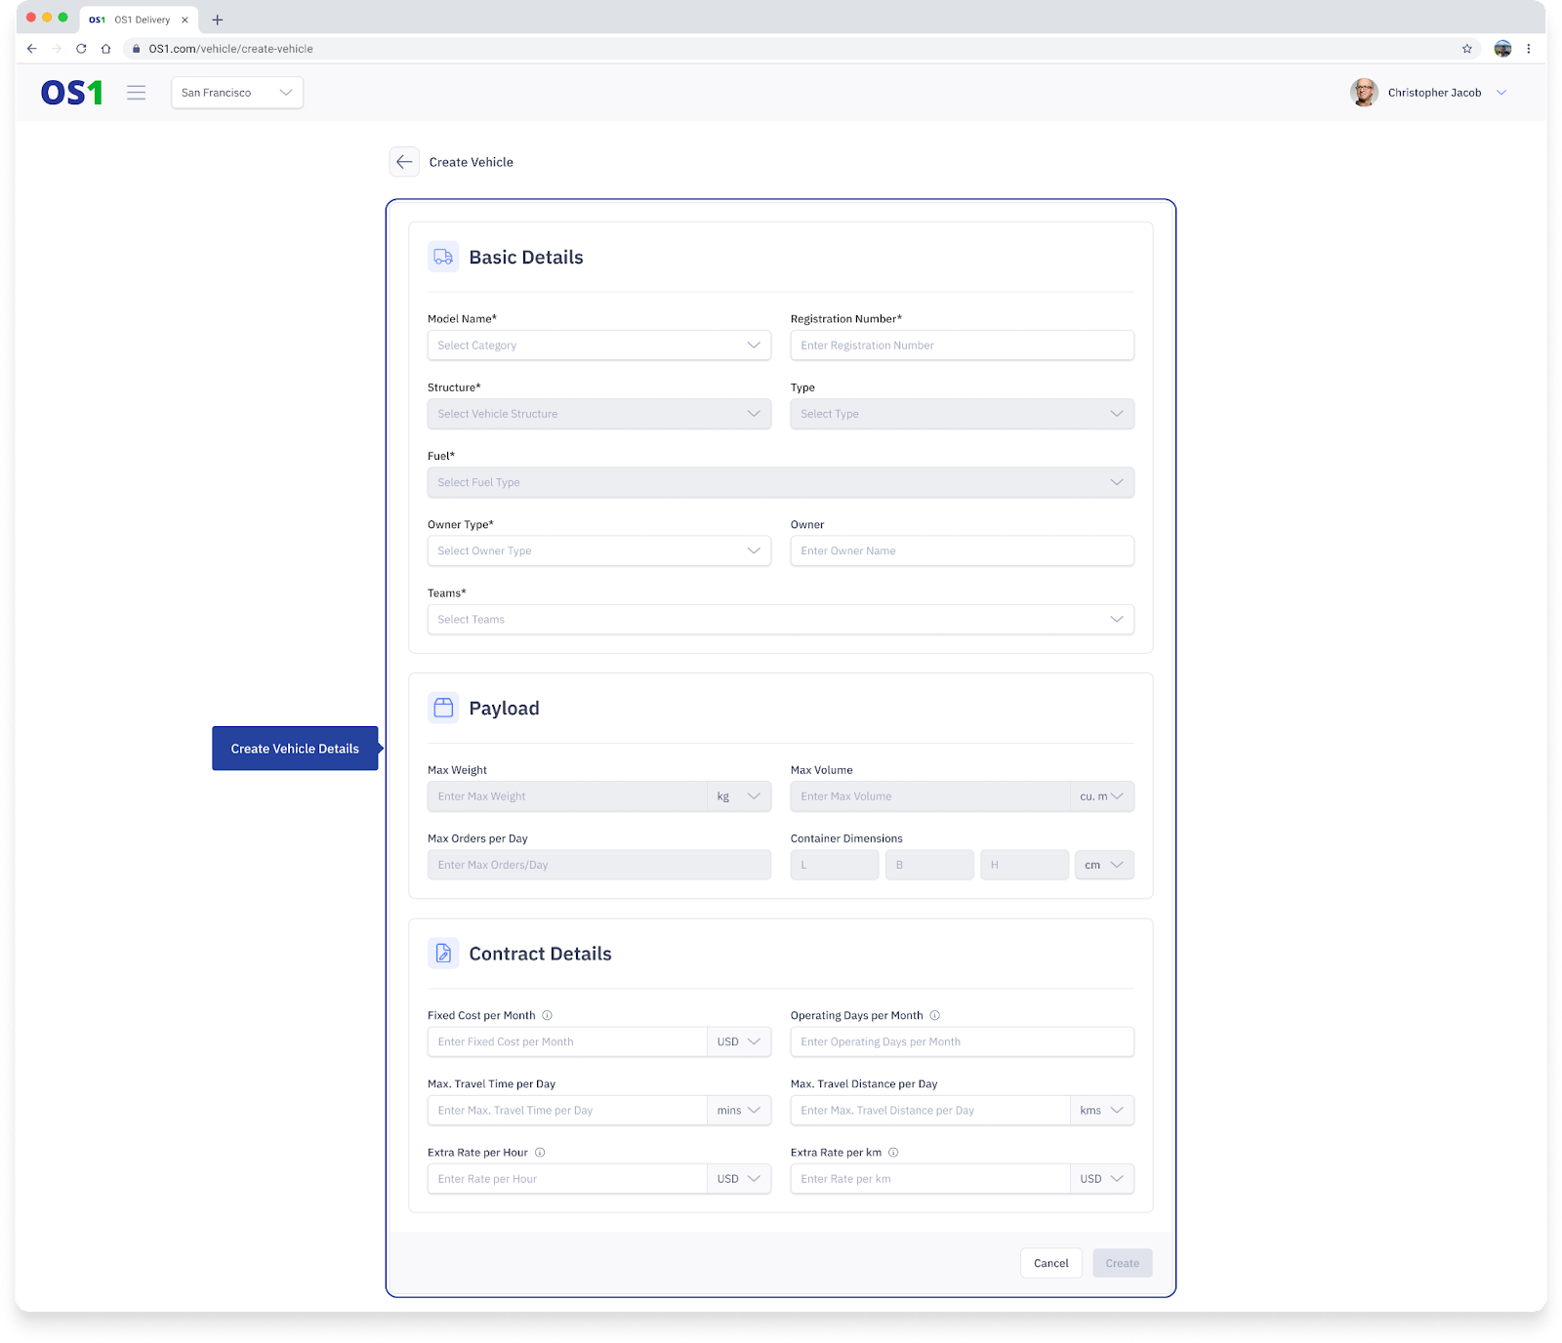
Task: Focus the Extra Rate per km input
Action: coord(930,1179)
